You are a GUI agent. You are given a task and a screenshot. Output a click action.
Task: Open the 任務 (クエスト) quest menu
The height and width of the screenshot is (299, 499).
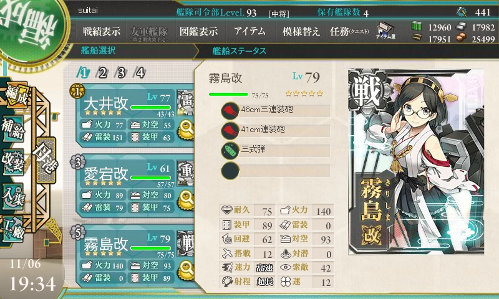[349, 31]
